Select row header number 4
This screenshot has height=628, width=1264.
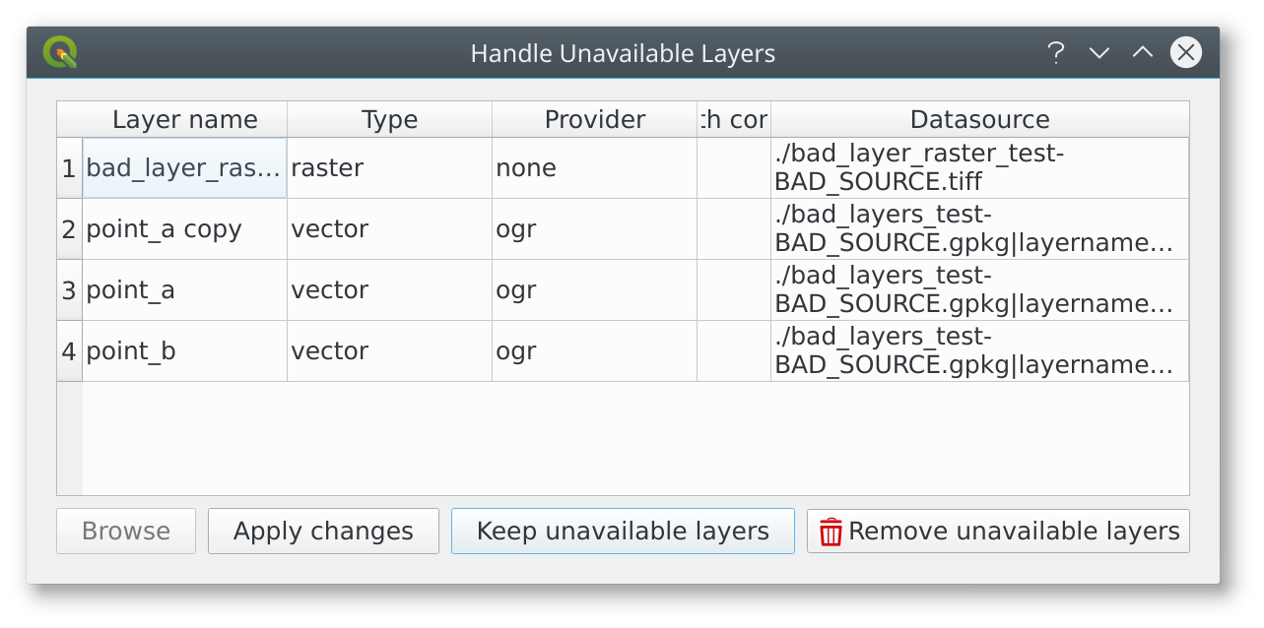(69, 351)
